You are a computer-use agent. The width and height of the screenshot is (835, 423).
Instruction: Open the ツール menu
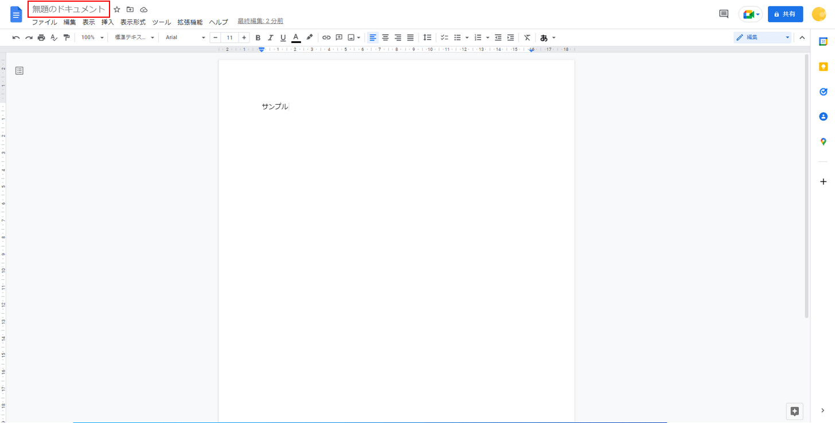[x=161, y=22]
